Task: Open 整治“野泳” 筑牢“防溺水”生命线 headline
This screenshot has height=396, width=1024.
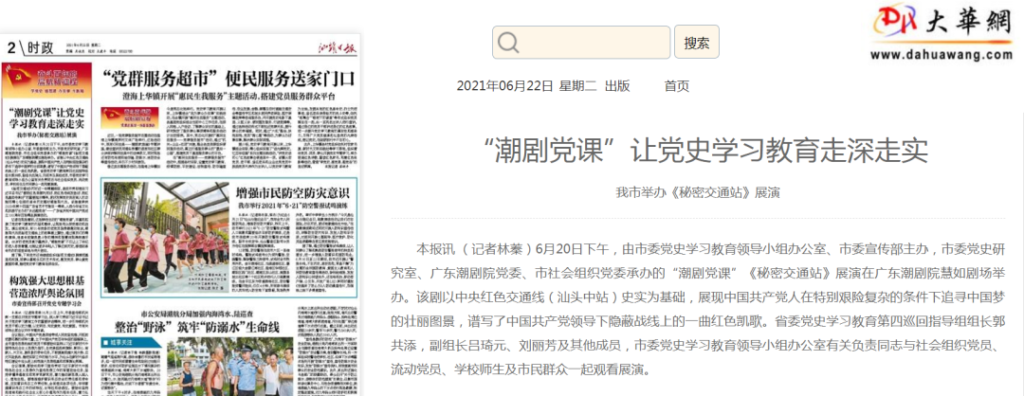Action: point(196,328)
